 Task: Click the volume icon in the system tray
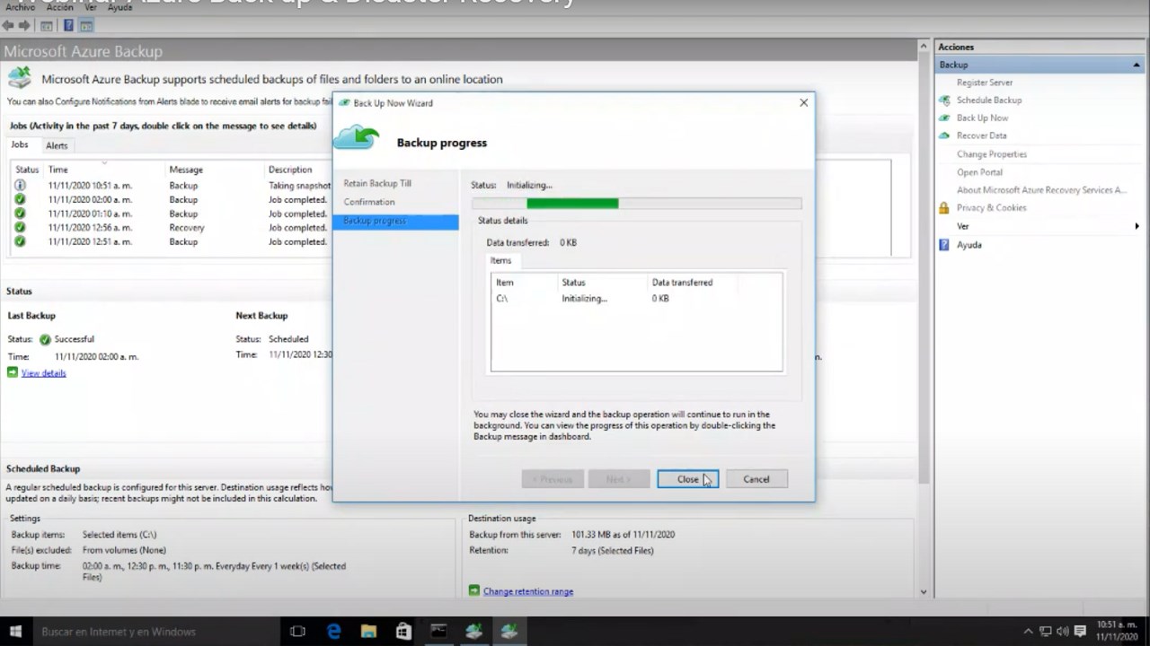1062,632
